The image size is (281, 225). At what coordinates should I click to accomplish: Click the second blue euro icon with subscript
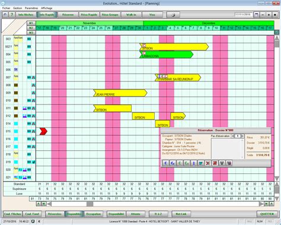pos(173,163)
